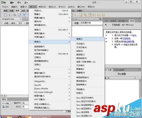Open the 修改(M) menu in menu bar
142x118 pixels.
pos(42,7)
